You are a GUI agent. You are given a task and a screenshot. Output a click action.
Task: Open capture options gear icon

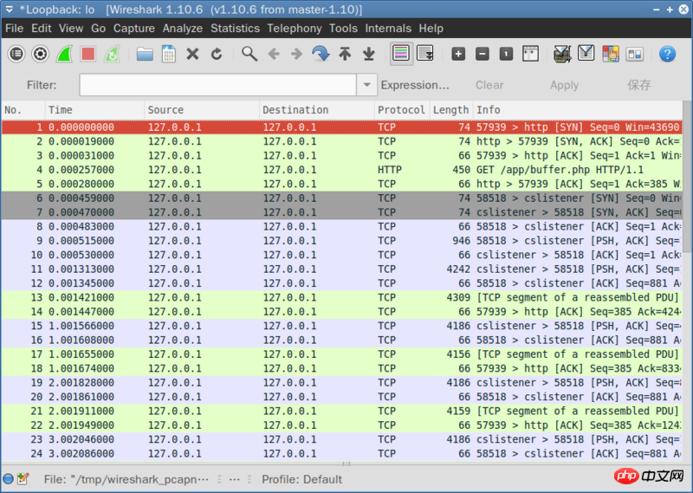pos(40,54)
